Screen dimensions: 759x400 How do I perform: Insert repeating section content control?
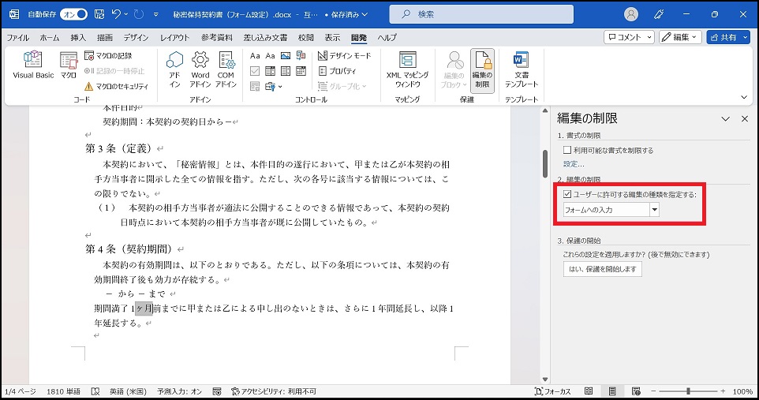(x=255, y=86)
